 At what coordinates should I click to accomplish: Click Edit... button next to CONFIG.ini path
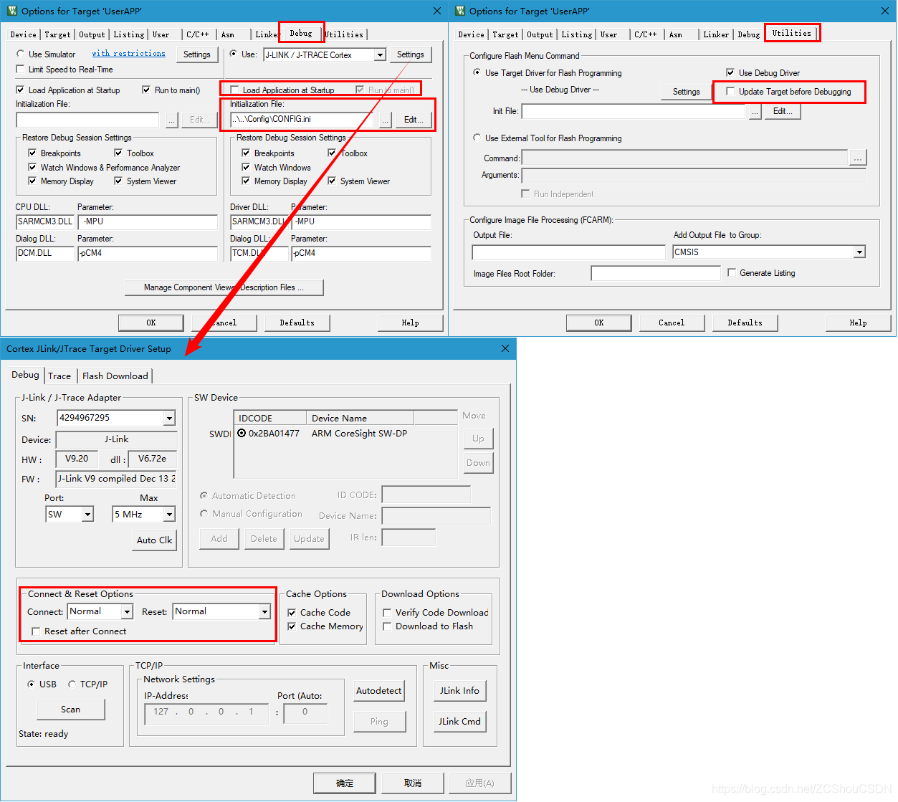[x=414, y=120]
